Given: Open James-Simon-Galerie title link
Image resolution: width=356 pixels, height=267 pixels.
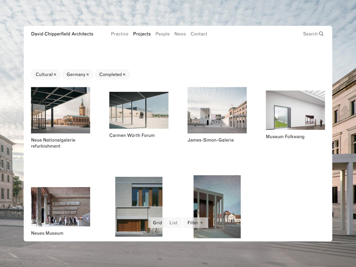Looking at the screenshot, I should coord(211,140).
